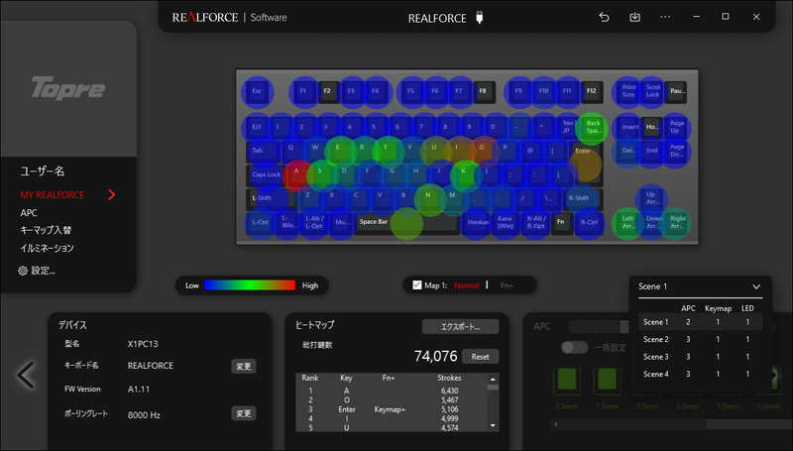Open MY REALFORCE in sidebar
The image size is (793, 451).
click(x=53, y=194)
